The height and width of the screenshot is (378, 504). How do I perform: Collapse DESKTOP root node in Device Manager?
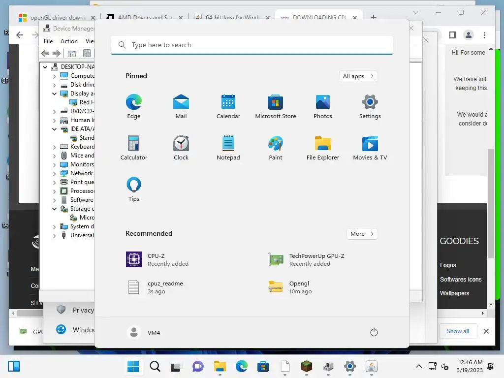tap(45, 67)
